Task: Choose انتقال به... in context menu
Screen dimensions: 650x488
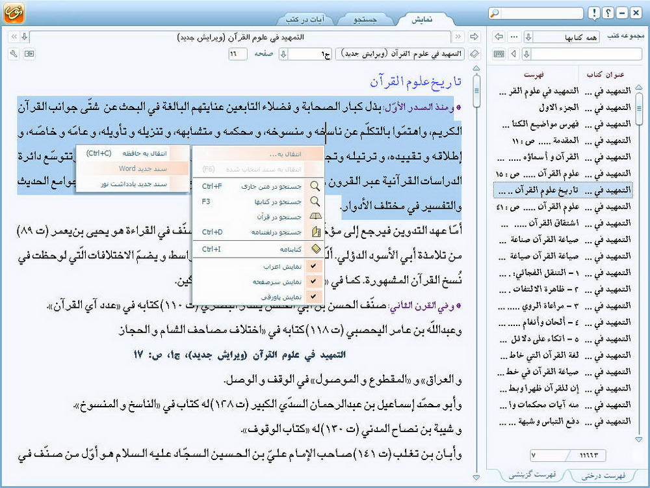Action: [x=258, y=154]
